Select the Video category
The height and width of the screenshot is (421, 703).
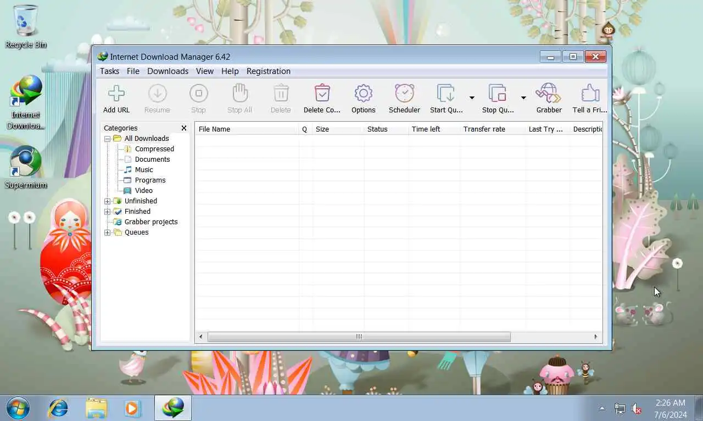point(144,191)
